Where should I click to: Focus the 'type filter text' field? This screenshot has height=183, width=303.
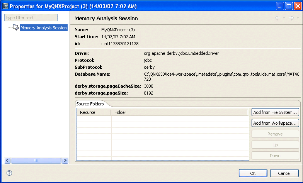[x=31, y=18]
